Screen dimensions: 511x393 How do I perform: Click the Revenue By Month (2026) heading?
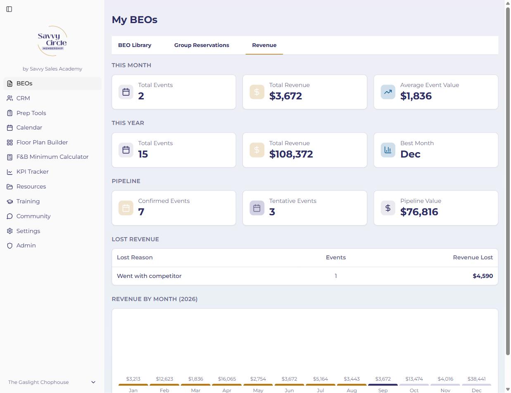[x=154, y=299]
